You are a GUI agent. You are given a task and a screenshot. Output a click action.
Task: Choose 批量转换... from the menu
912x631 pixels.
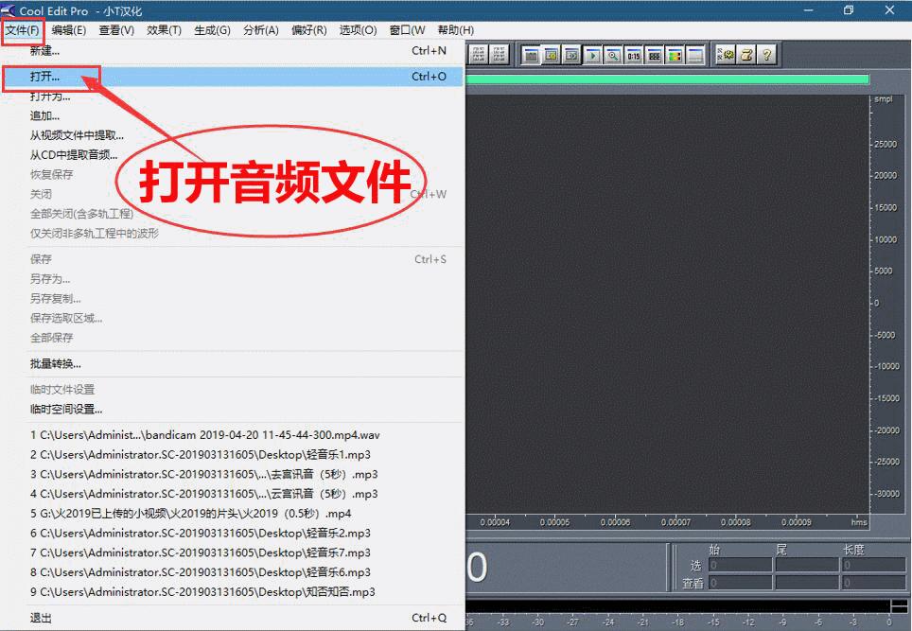coord(57,363)
